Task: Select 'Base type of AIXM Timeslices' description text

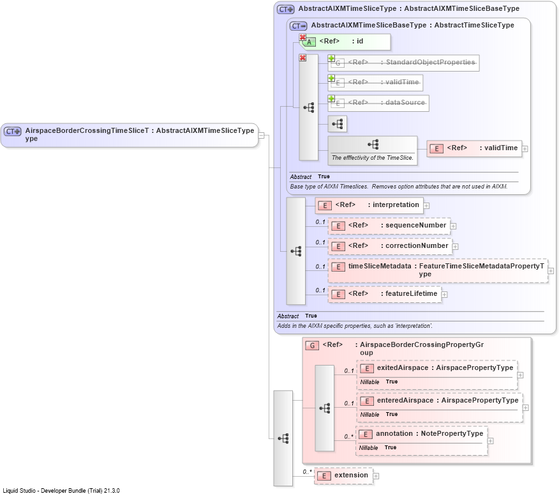Action: 398,187
